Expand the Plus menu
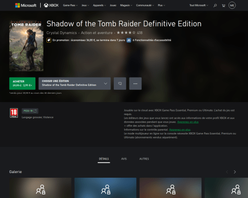The image size is (248, 198). pos(161,5)
